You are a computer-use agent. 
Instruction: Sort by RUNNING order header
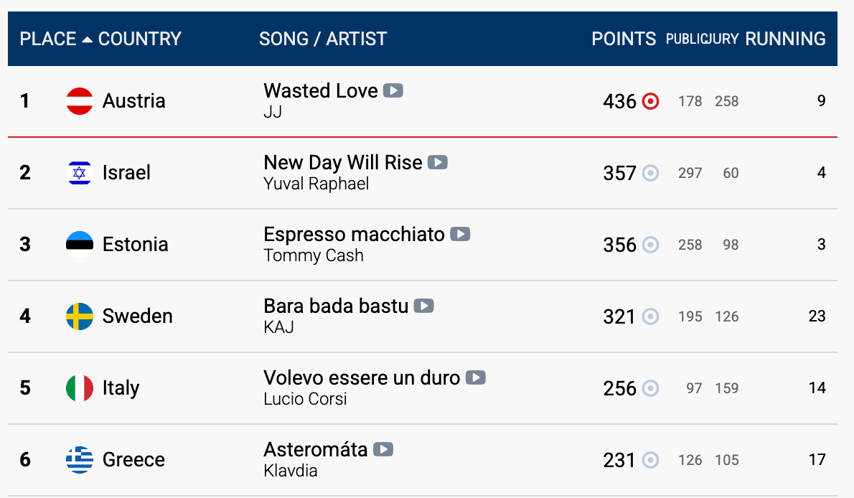(785, 39)
